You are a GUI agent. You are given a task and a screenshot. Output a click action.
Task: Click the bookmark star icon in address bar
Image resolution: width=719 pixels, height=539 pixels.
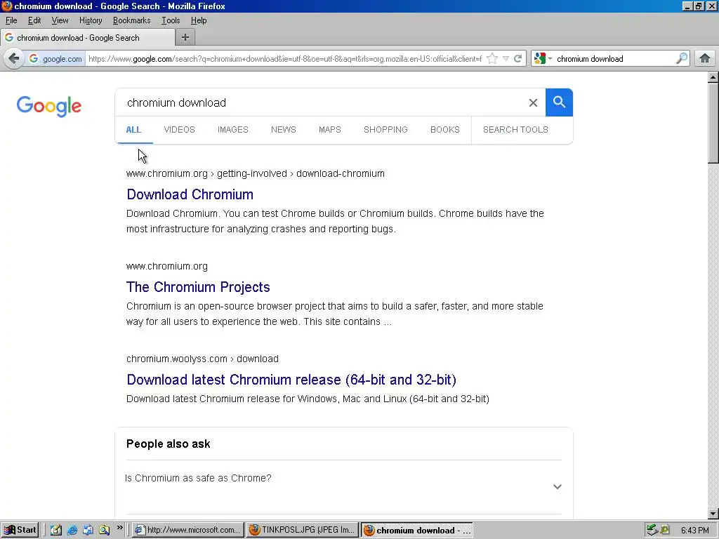(x=492, y=59)
